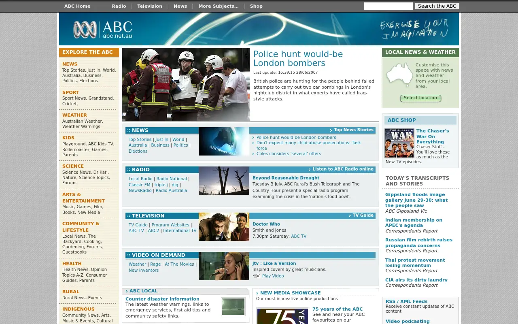Image resolution: width=518 pixels, height=324 pixels.
Task: Open The Chaser's War On Everything link
Action: [433, 136]
